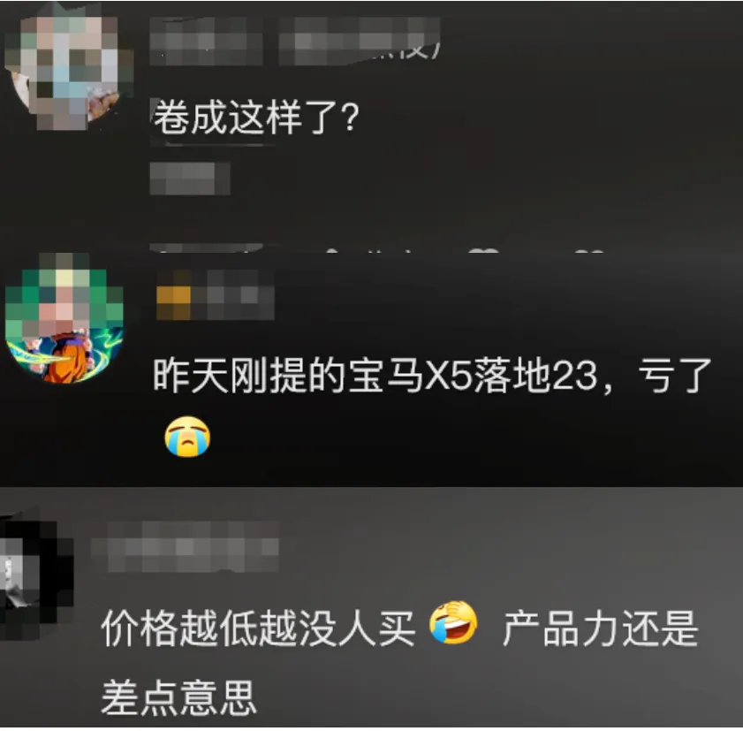
Task: Select the comment "价格越低越没人买"
Action: (258, 628)
